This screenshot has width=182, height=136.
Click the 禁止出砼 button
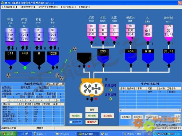click(x=108, y=116)
